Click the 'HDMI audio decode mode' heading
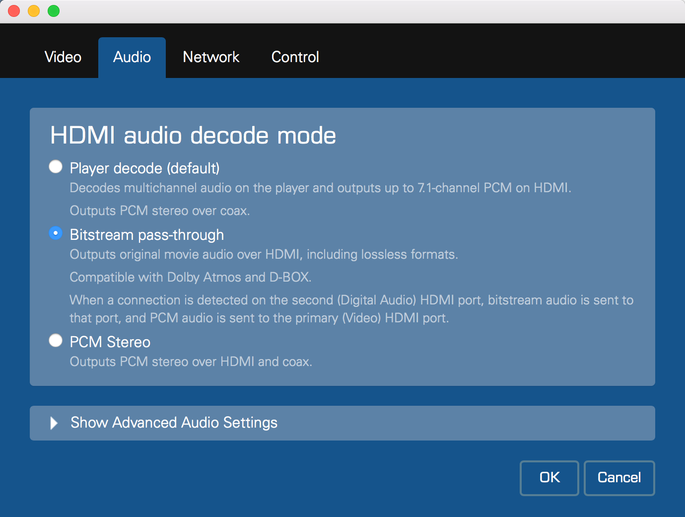685x517 pixels. pyautogui.click(x=193, y=136)
